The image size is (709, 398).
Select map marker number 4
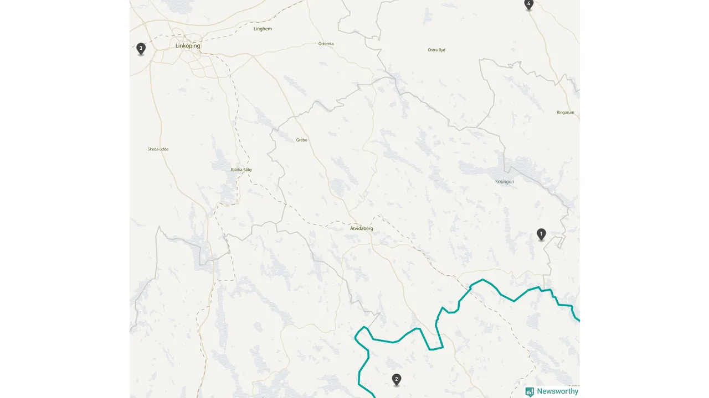(528, 4)
